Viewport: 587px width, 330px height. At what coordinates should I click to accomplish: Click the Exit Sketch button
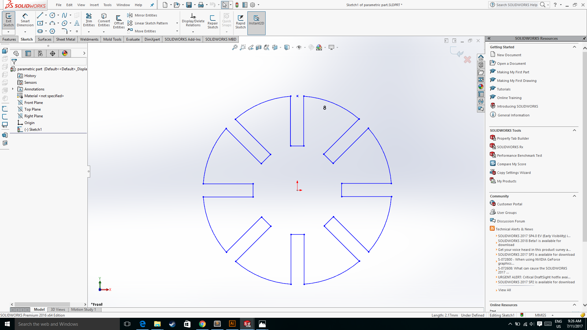(x=9, y=20)
